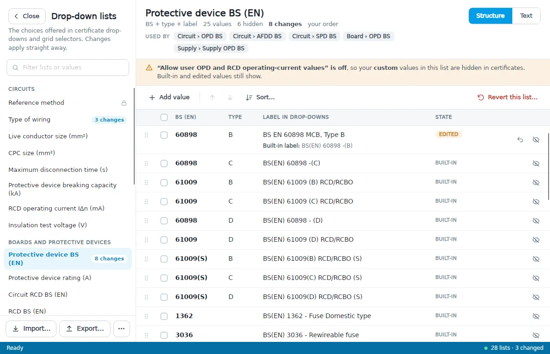
Task: Open the three-dot more options menu
Action: click(121, 329)
